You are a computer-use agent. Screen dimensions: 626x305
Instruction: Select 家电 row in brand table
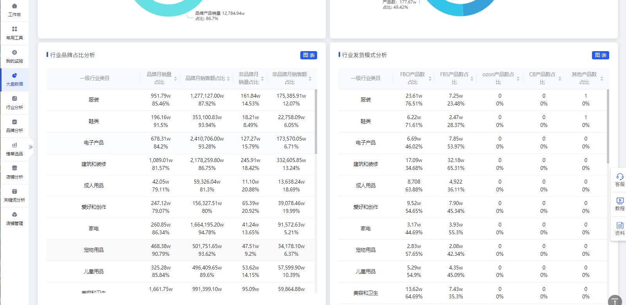click(x=181, y=228)
